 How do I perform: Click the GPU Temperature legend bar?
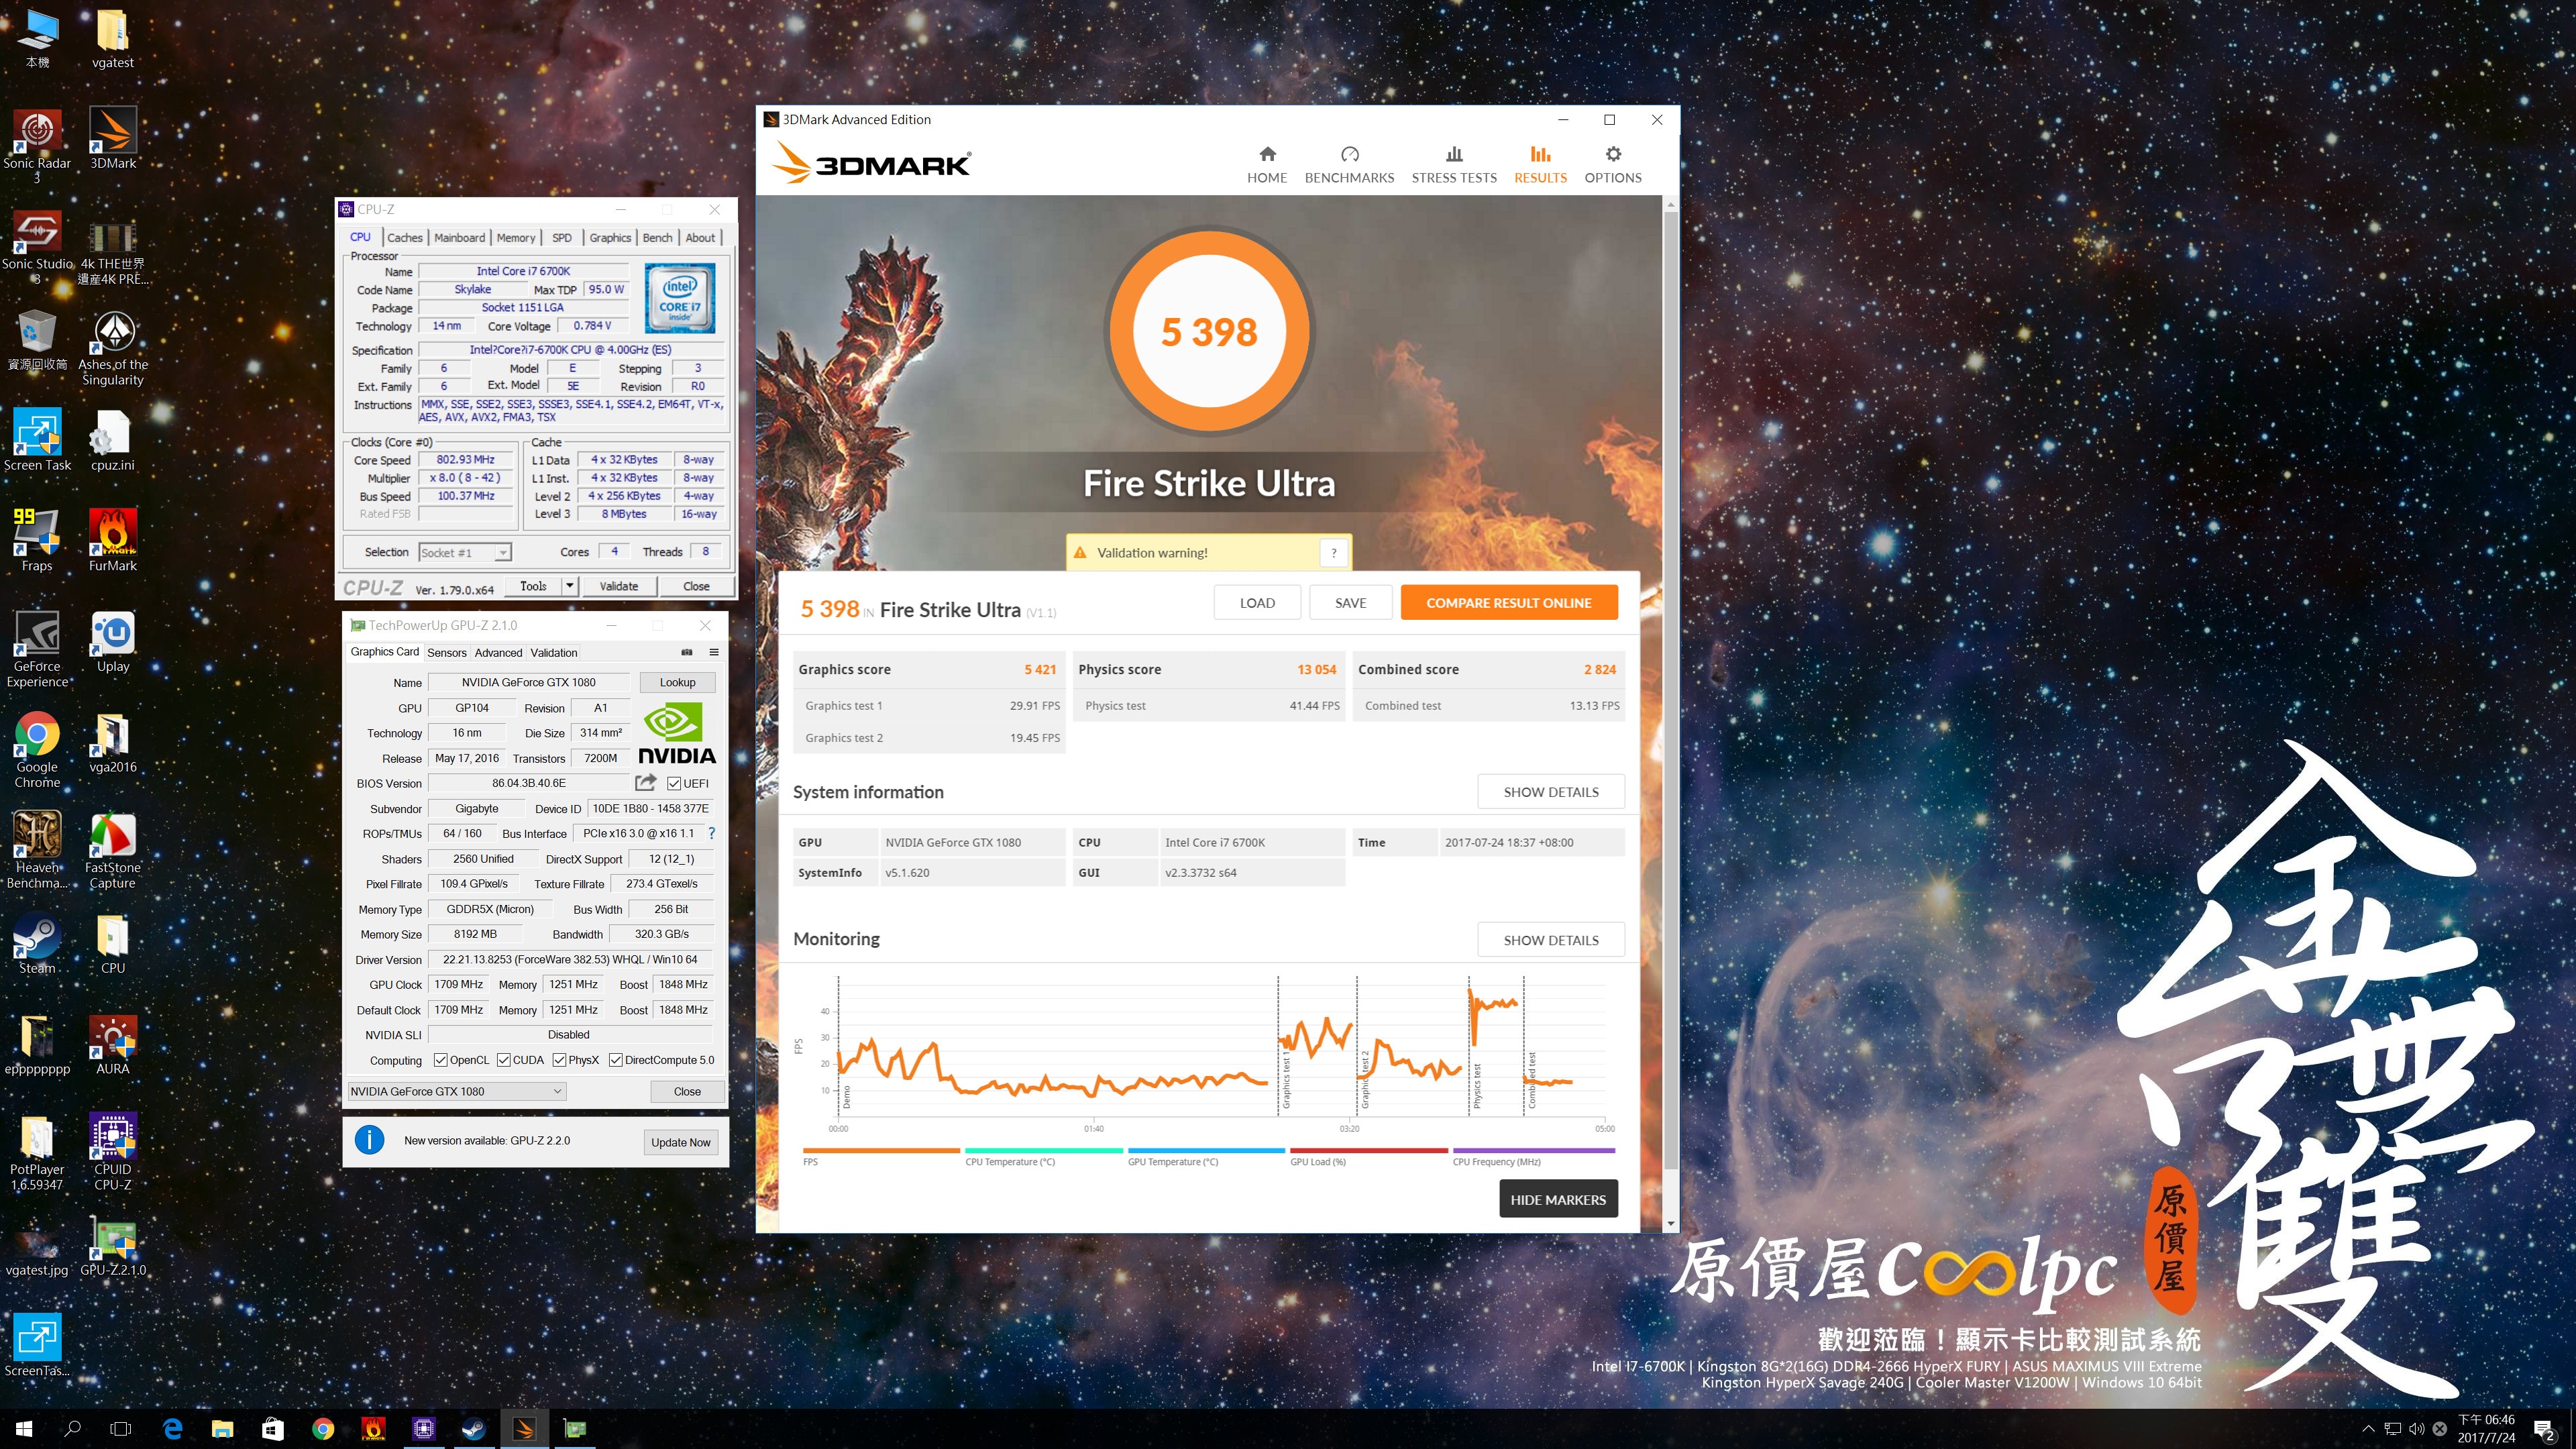tap(1206, 1151)
